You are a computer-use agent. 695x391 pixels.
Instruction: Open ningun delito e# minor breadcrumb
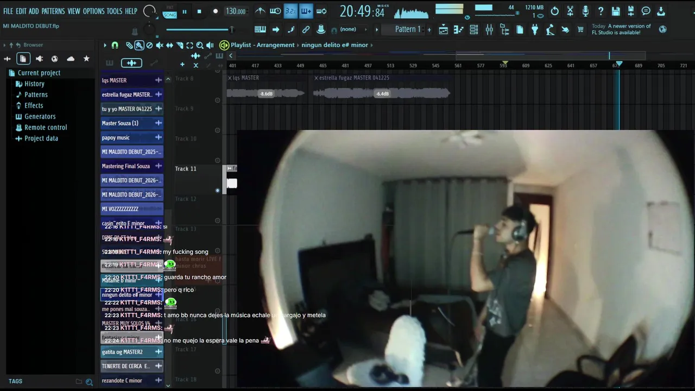(334, 45)
